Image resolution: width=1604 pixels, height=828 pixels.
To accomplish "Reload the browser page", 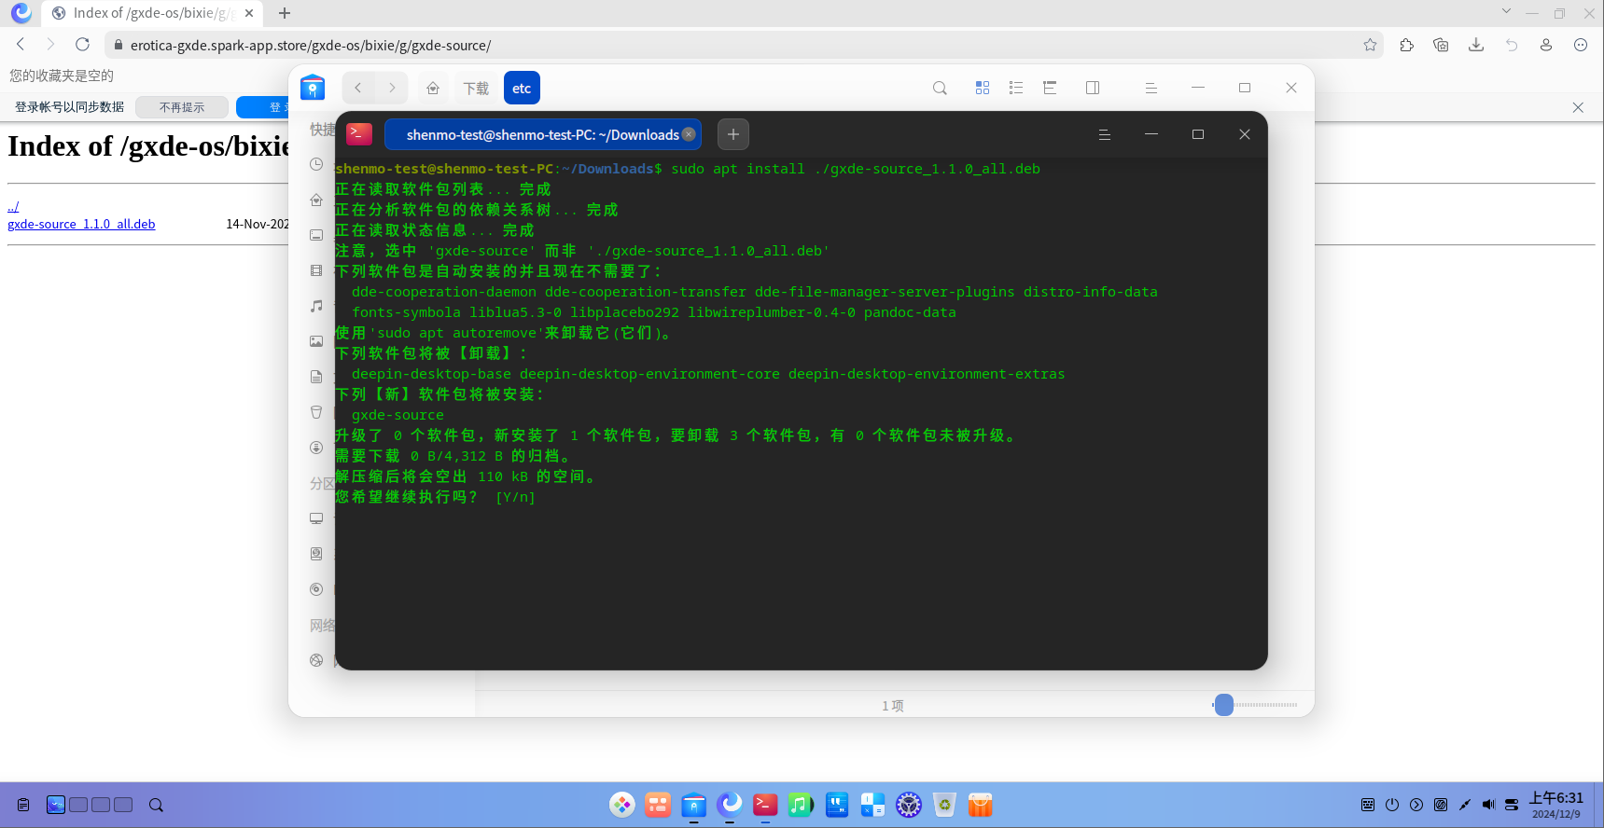I will click(x=82, y=45).
